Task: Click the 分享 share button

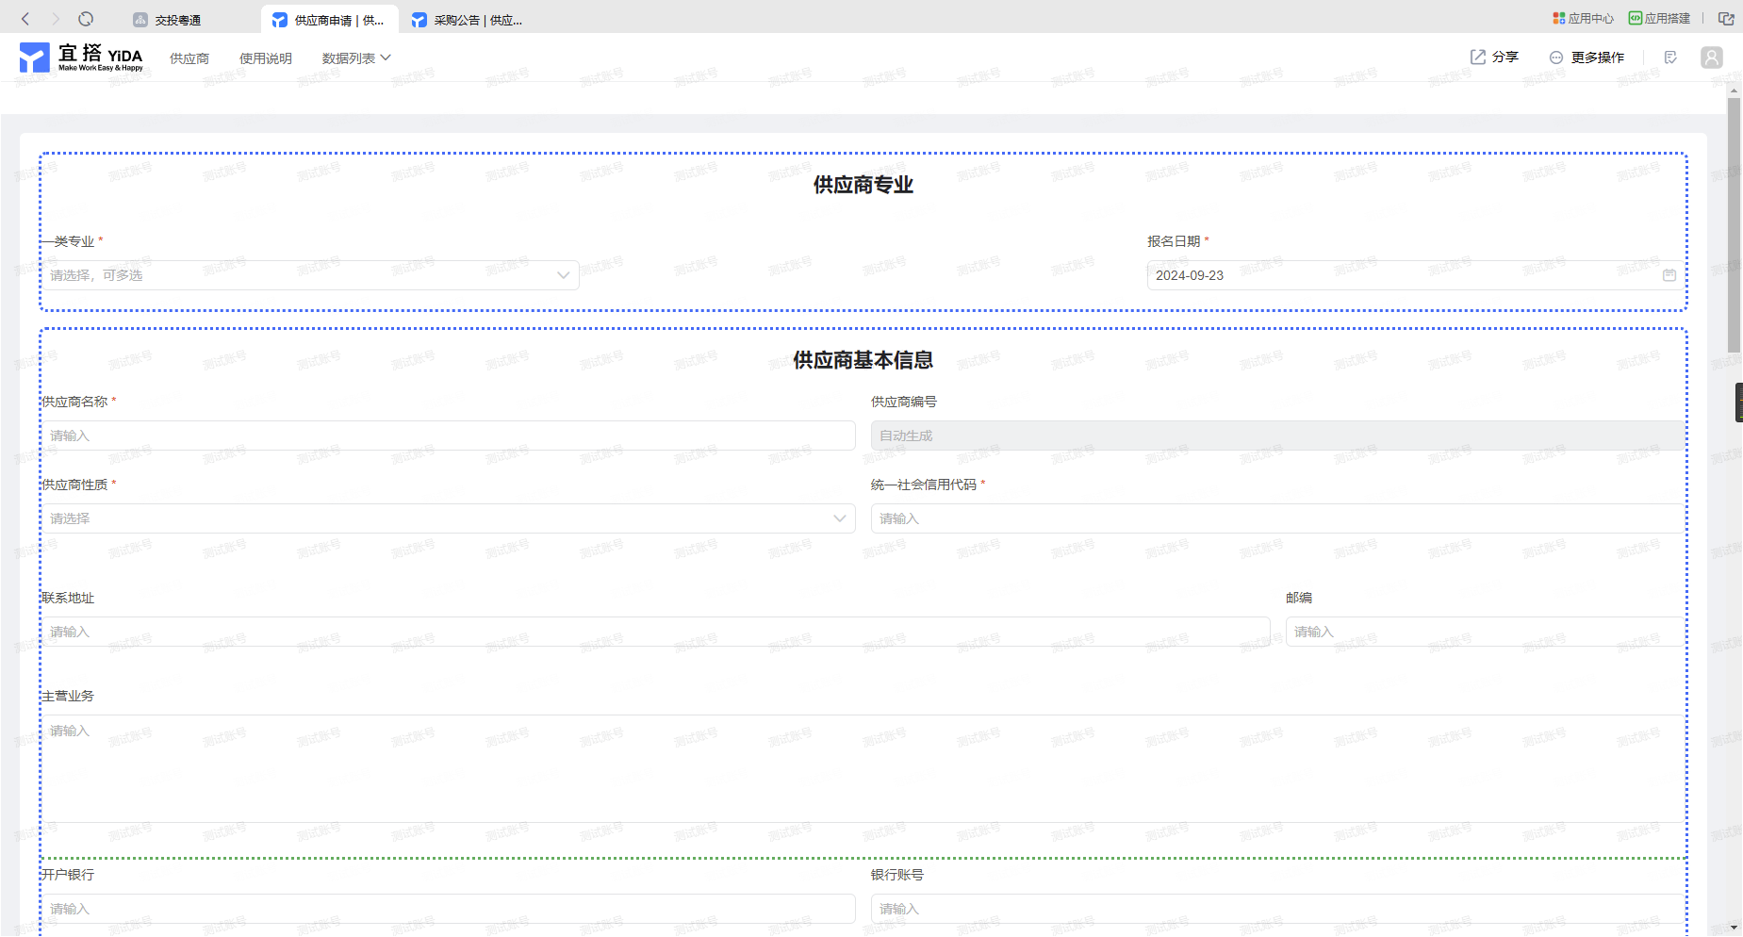Action: [x=1494, y=58]
